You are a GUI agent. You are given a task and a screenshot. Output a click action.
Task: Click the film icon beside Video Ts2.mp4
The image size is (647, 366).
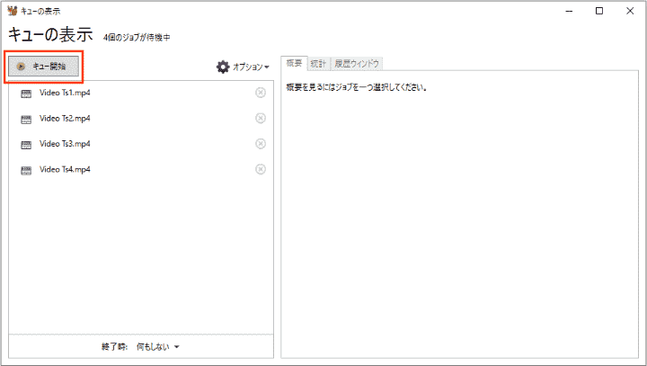(x=26, y=119)
